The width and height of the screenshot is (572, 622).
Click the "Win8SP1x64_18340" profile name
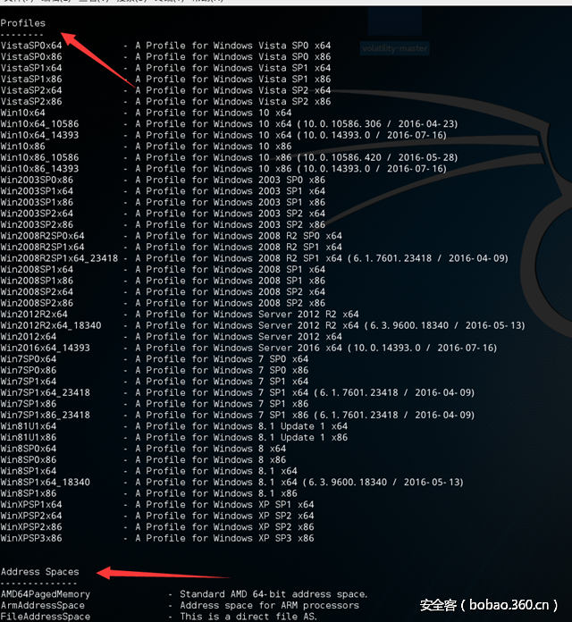click(x=46, y=482)
